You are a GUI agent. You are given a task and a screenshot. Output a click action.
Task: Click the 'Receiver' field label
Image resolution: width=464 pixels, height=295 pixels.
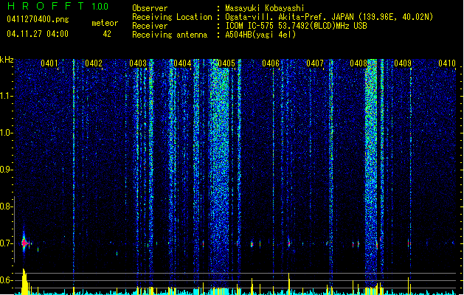coord(150,26)
